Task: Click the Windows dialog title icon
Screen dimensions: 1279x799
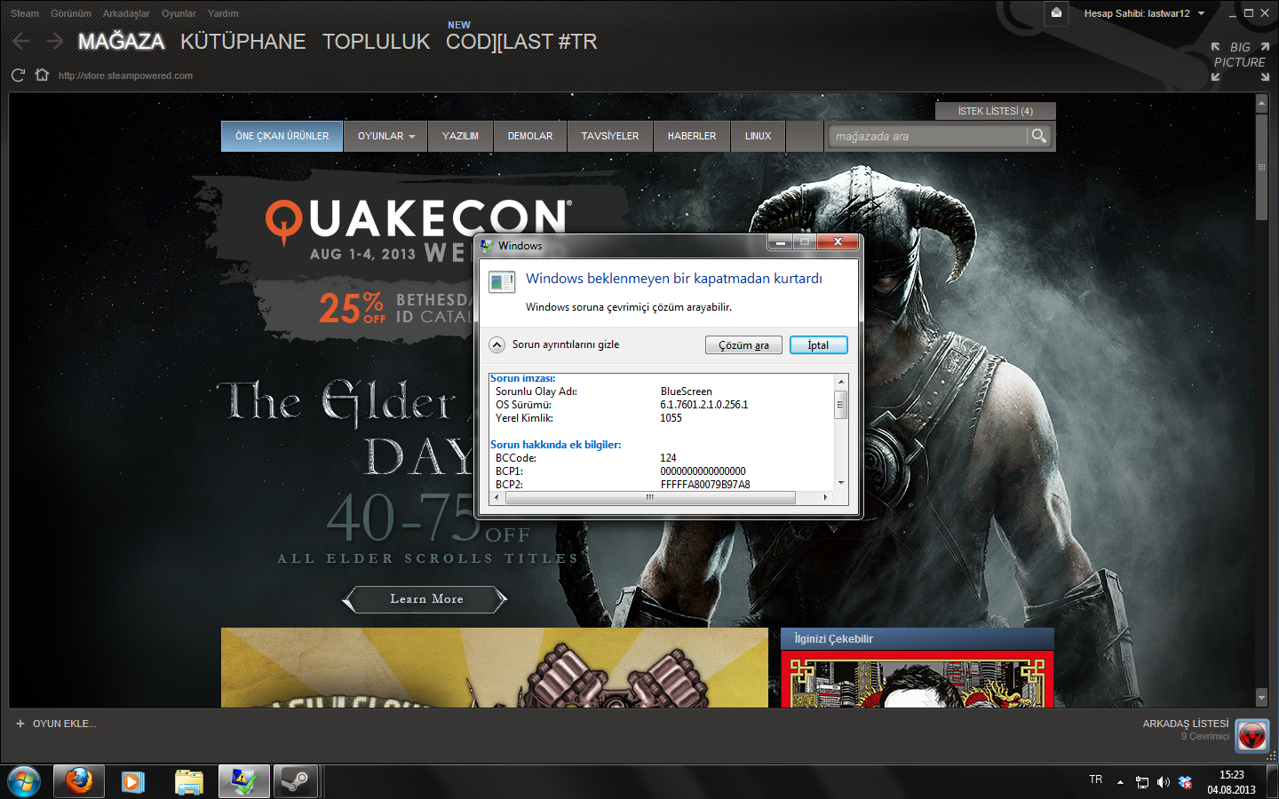Action: coord(487,245)
